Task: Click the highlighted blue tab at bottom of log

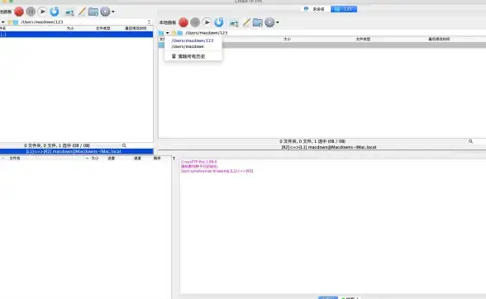Action: (x=328, y=297)
